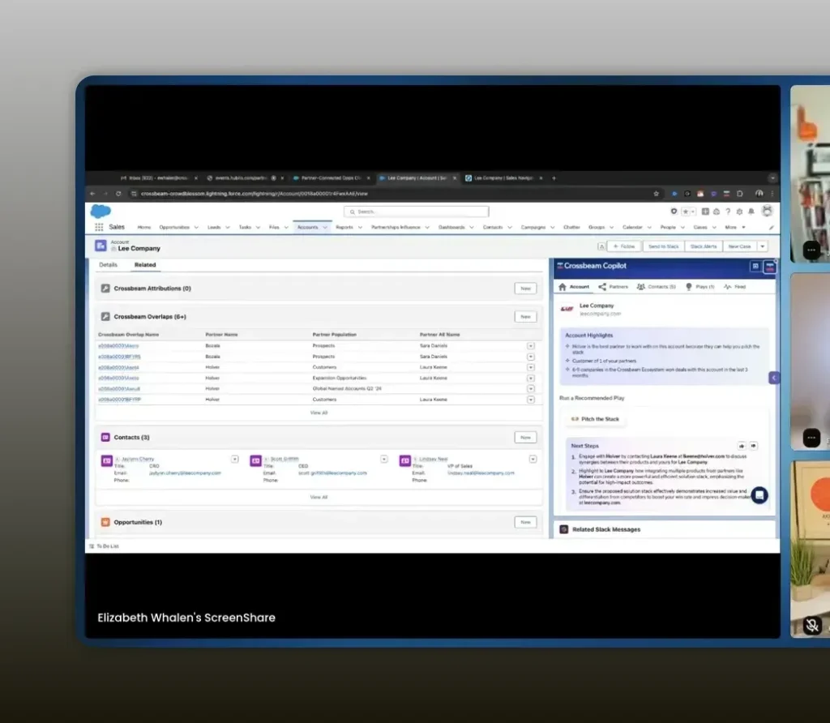
Task: Open the Salesforce setup gear icon
Action: pyautogui.click(x=739, y=212)
